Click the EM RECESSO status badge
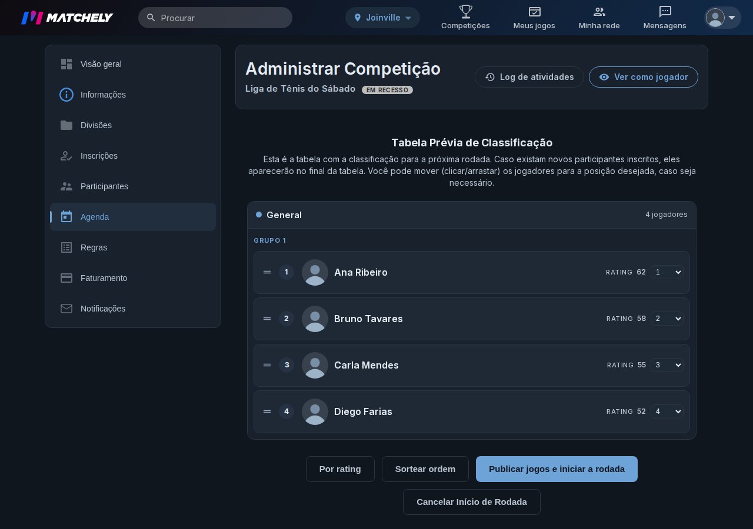Viewport: 753px width, 529px height. click(x=387, y=90)
